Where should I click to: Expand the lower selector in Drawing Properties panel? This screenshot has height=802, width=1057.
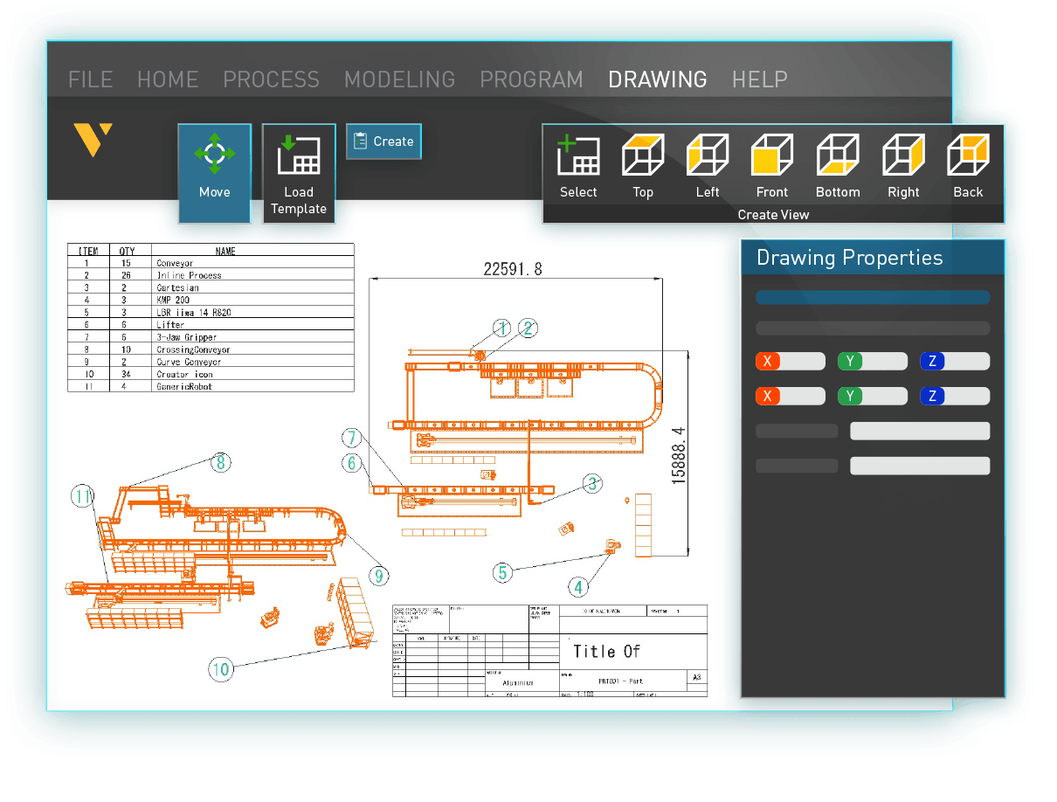pos(919,466)
